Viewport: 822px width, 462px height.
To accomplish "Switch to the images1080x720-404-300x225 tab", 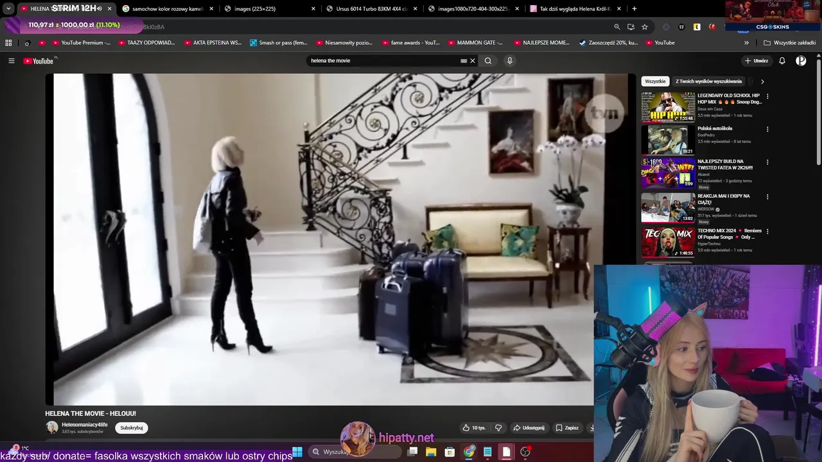I will (473, 9).
